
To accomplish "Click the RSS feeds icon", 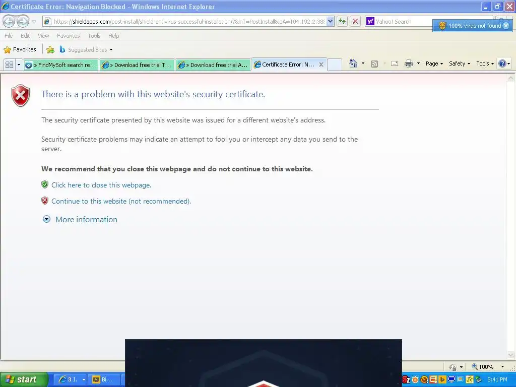I will 374,64.
